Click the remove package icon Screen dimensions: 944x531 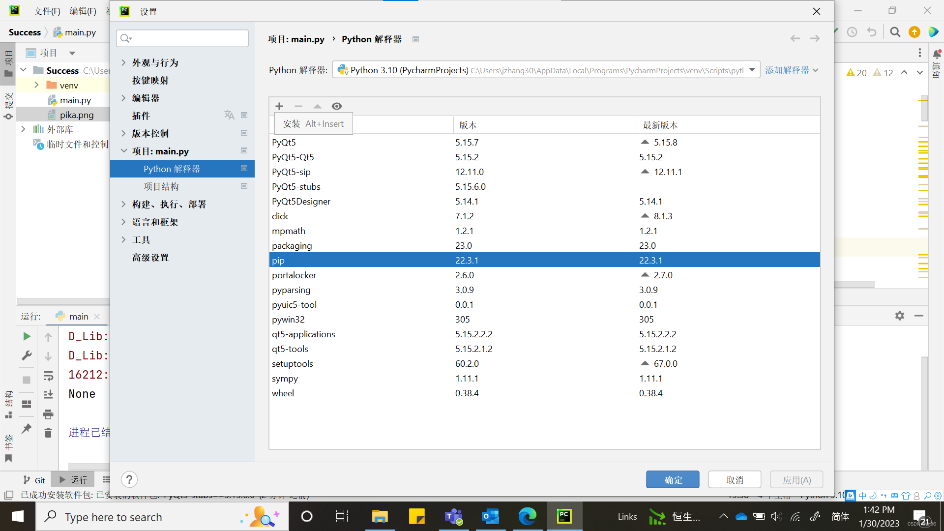[298, 106]
